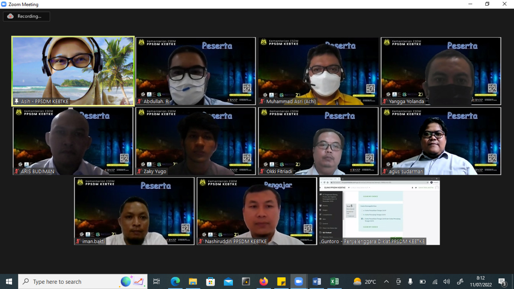
Task: Click muted mic icon beside Muhammad Asri (Achi)
Action: point(262,102)
